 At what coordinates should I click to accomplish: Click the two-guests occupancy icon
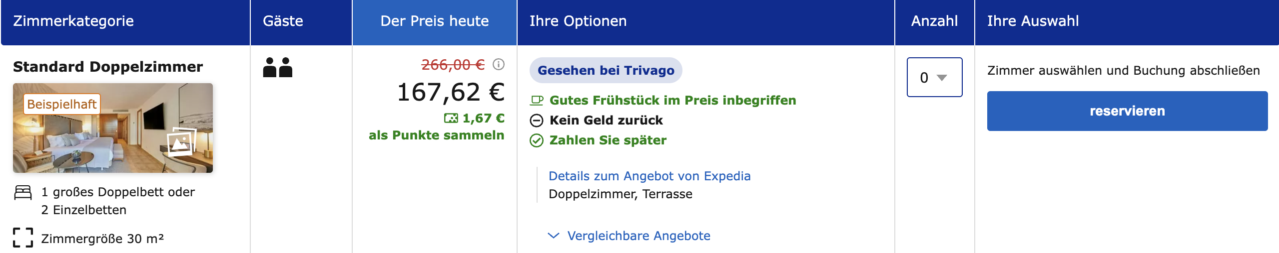pyautogui.click(x=278, y=67)
